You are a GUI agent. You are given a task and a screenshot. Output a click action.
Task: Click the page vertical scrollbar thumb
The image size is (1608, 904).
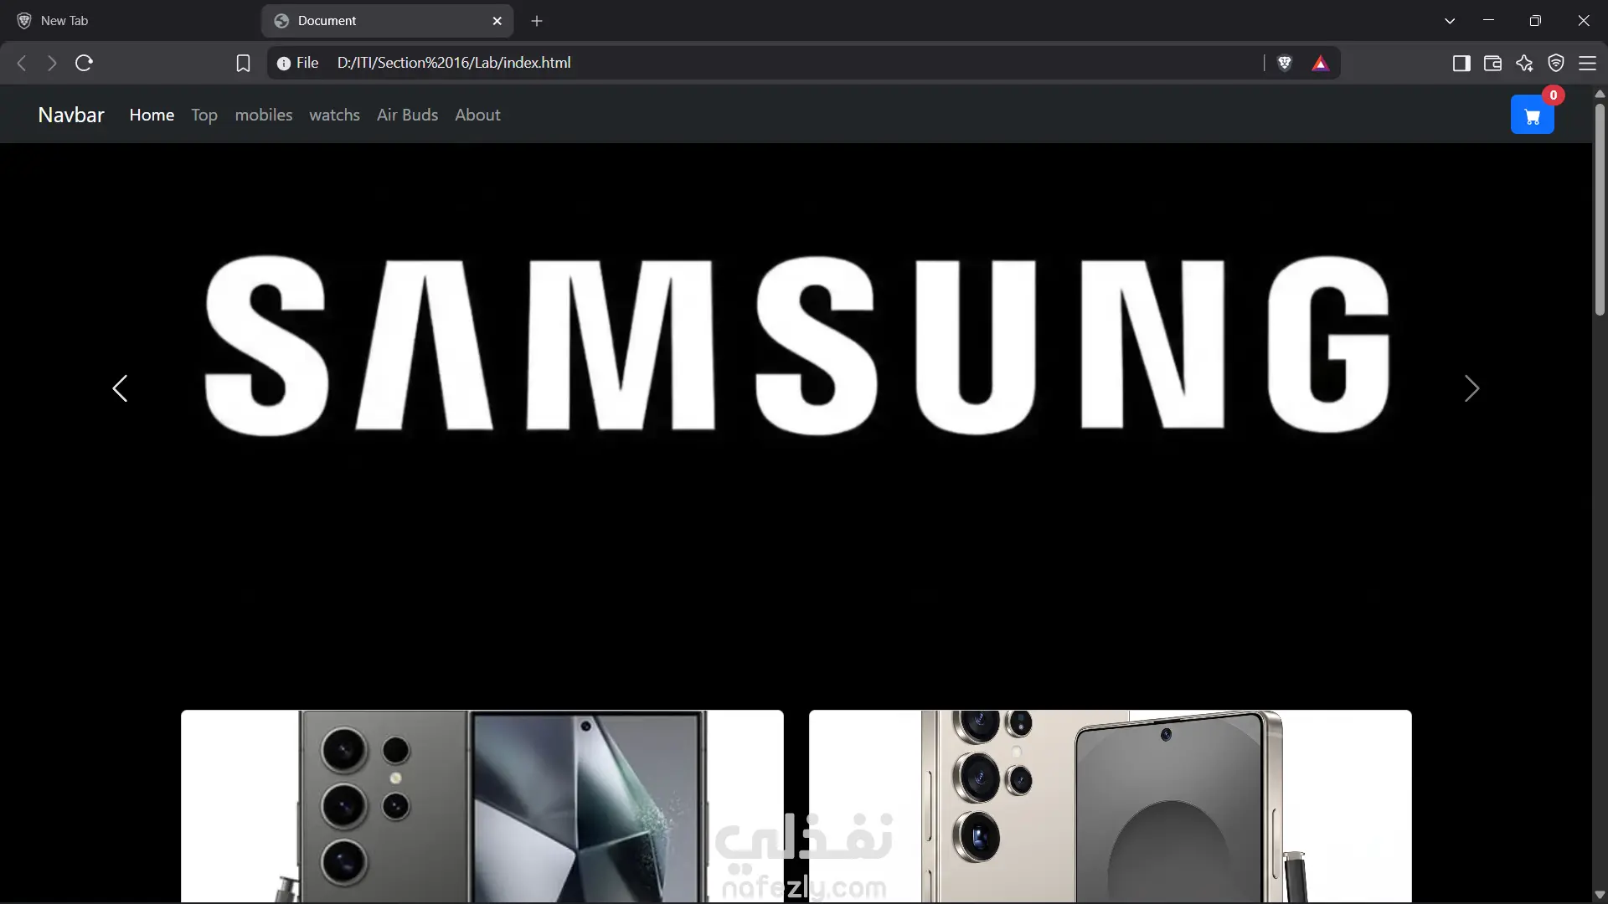pyautogui.click(x=1600, y=208)
